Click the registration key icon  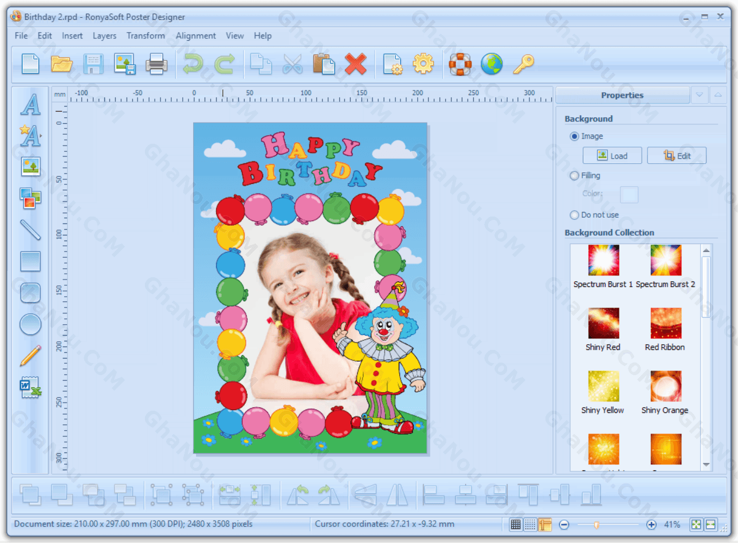(x=523, y=63)
